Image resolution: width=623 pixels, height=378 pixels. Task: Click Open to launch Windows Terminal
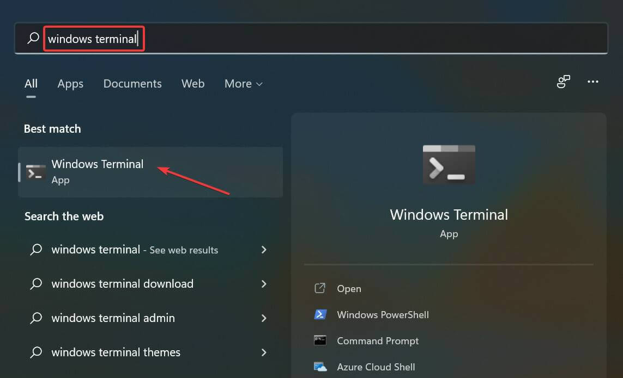pyautogui.click(x=349, y=288)
